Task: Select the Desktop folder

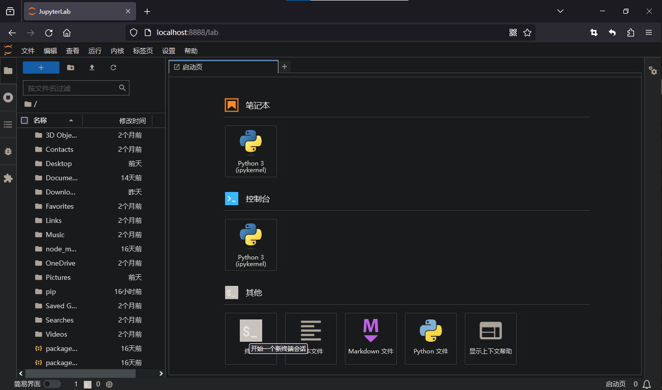Action: tap(91, 164)
